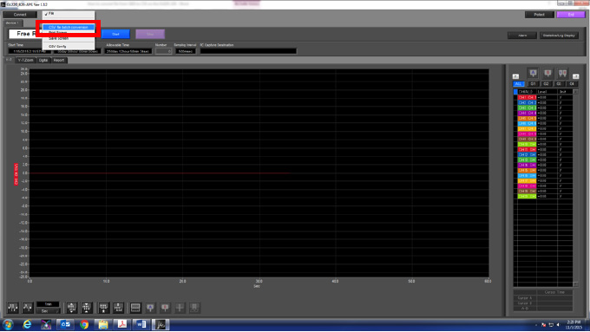Image resolution: width=590 pixels, height=332 pixels.
Task: Switch to the Y-T Zoom tab
Action: (25, 60)
